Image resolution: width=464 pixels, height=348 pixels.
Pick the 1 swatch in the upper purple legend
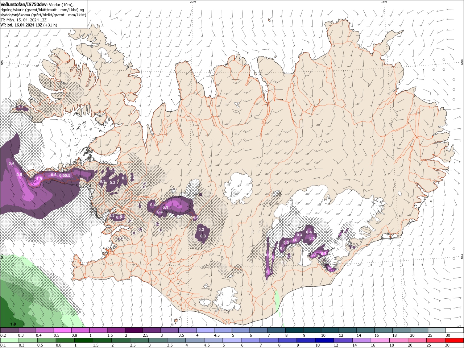98,330
